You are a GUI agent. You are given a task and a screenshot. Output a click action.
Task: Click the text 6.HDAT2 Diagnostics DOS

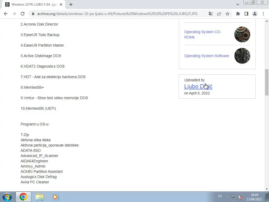pos(43,66)
